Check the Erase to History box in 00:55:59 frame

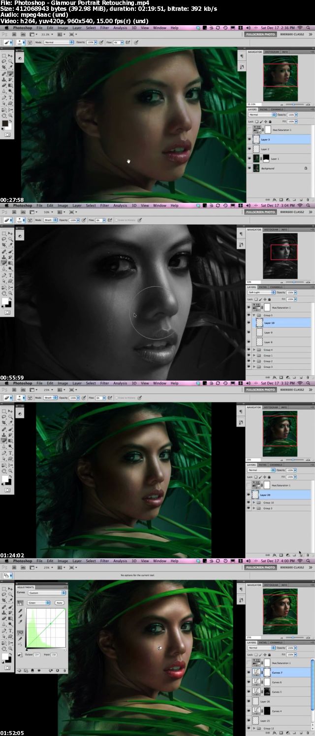pos(116,220)
